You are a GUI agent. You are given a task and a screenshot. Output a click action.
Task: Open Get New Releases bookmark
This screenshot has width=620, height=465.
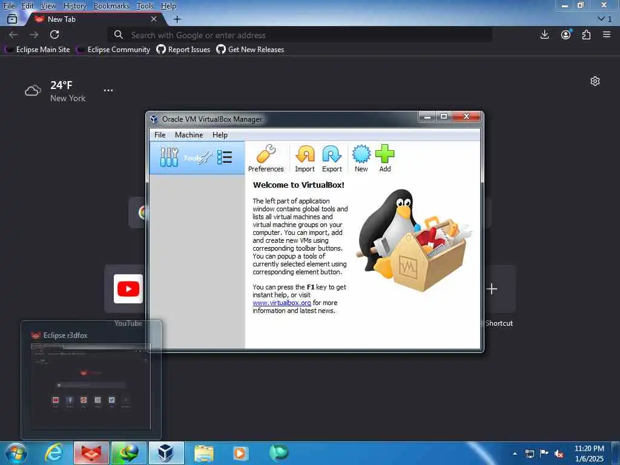click(x=250, y=50)
